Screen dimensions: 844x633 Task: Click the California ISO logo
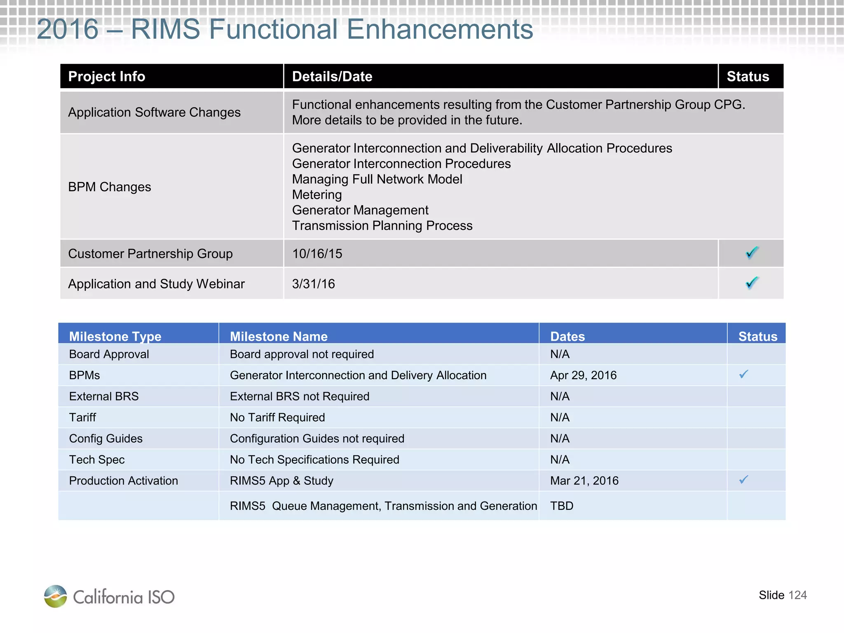tap(109, 596)
